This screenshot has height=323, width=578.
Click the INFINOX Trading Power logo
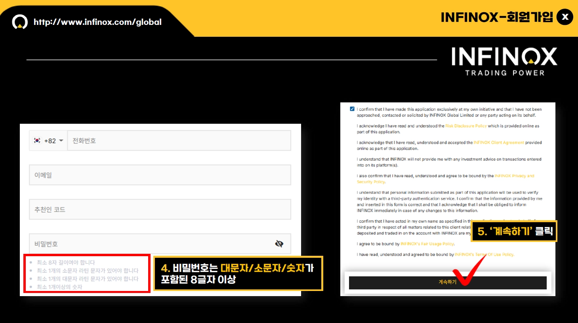(504, 62)
